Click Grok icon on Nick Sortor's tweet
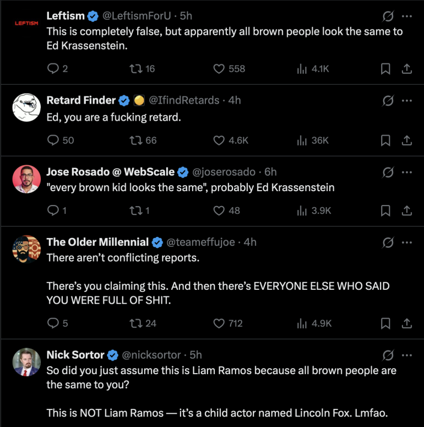The height and width of the screenshot is (427, 424). (x=388, y=355)
